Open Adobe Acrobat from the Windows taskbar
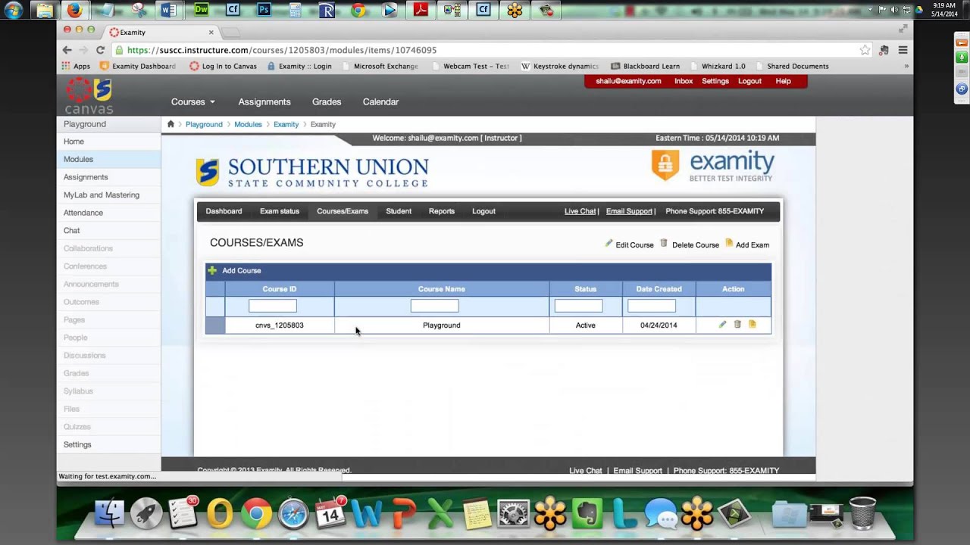970x545 pixels. (x=420, y=10)
